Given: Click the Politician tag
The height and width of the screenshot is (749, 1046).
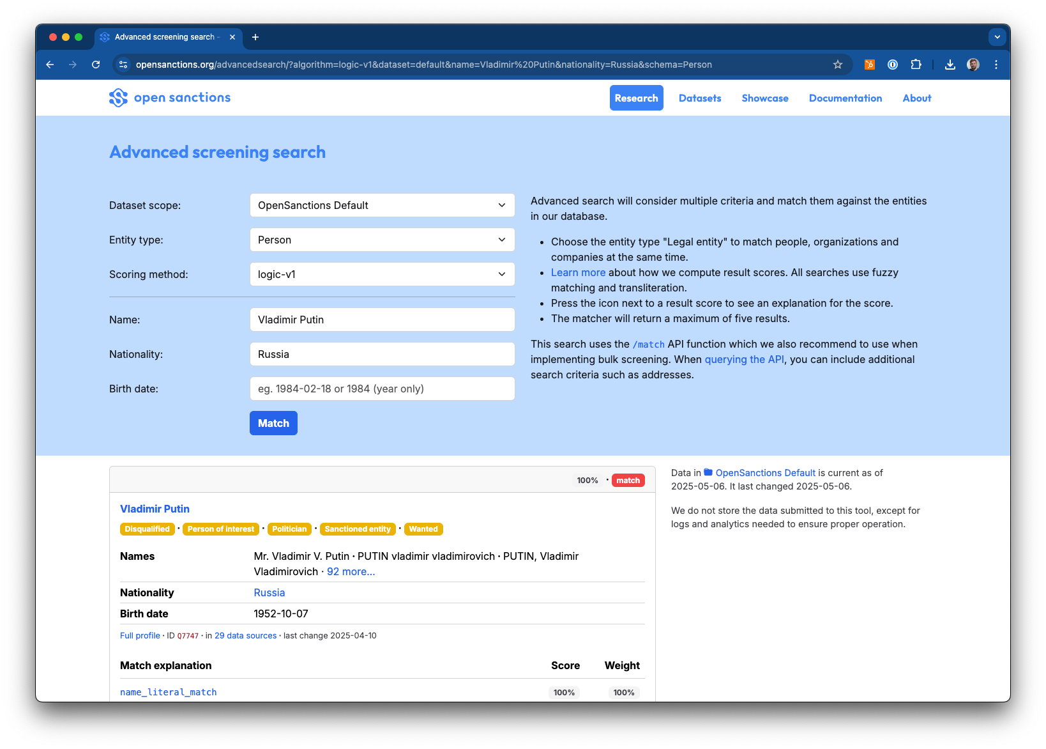Looking at the screenshot, I should 289,529.
